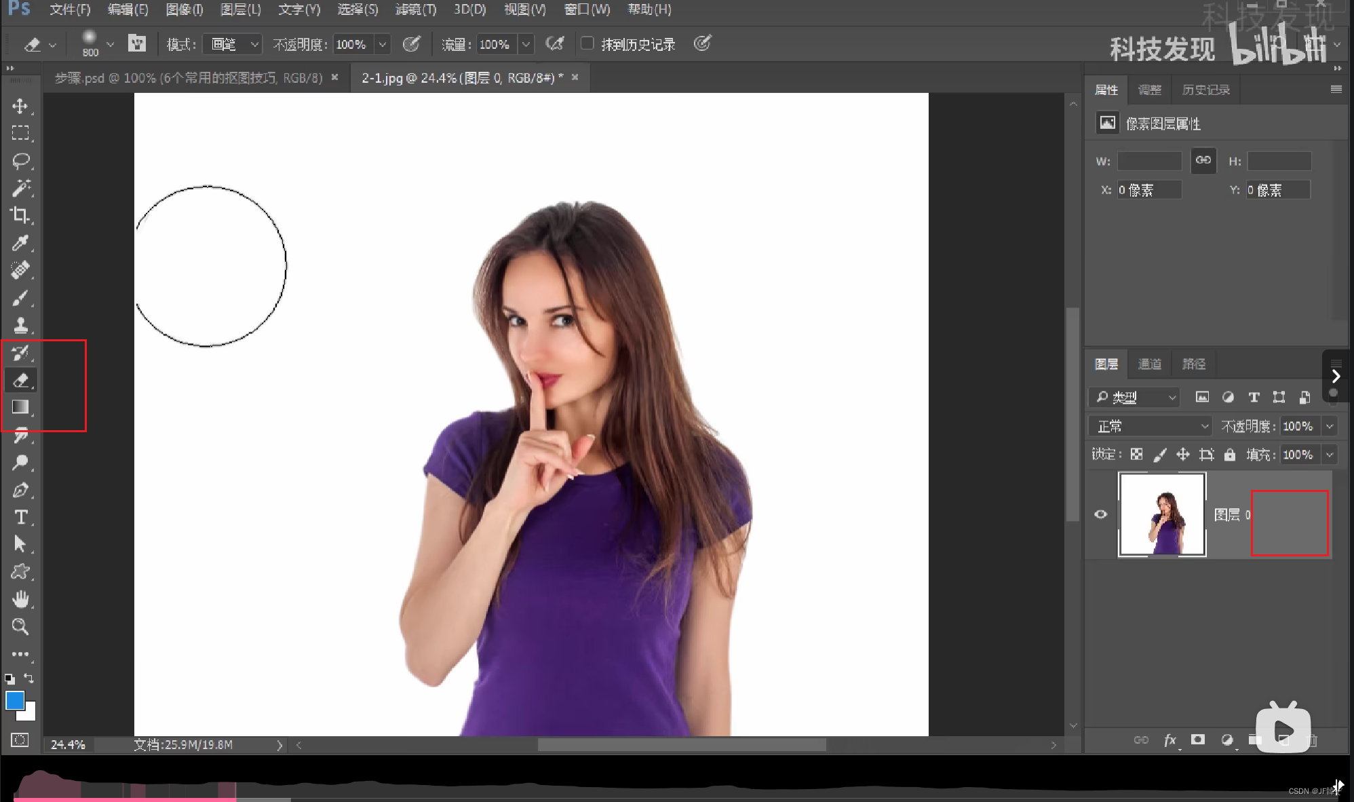The image size is (1354, 802).
Task: Select the Crop tool
Action: coord(20,215)
